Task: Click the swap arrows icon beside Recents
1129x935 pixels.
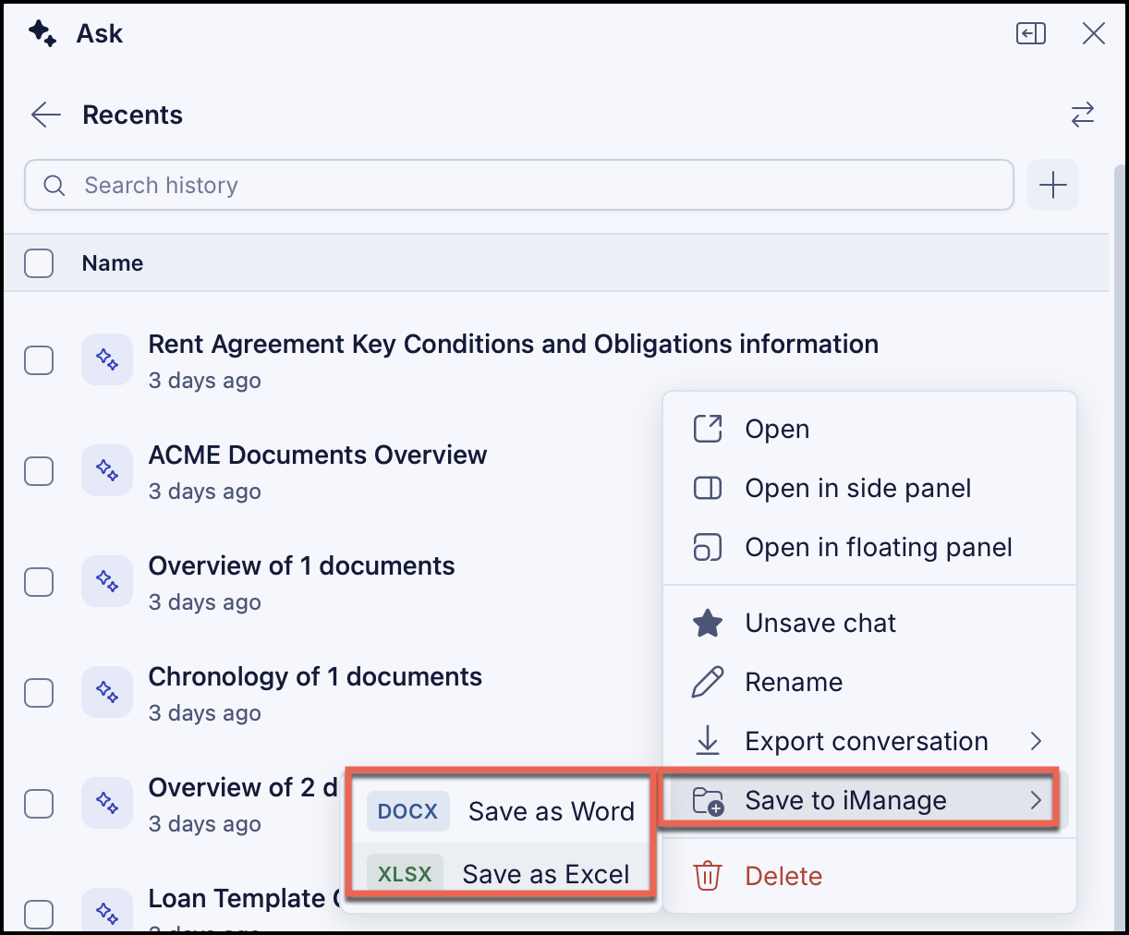Action: tap(1083, 115)
